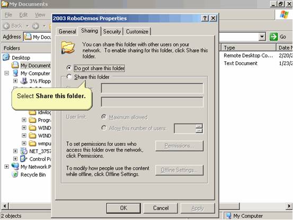Click the dialog Help question mark button
The height and width of the screenshot is (220, 293).
pos(205,18)
